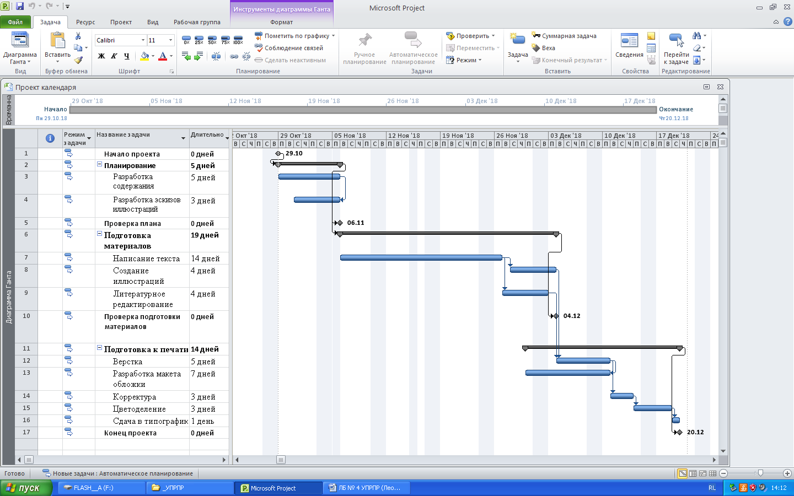Mark task 25% complete
Screen dimensions: 794x496
(199, 40)
